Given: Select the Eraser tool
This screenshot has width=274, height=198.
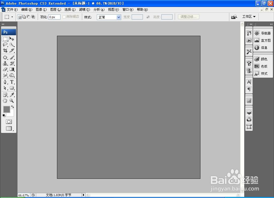Looking at the screenshot, I should (x=5, y=69).
